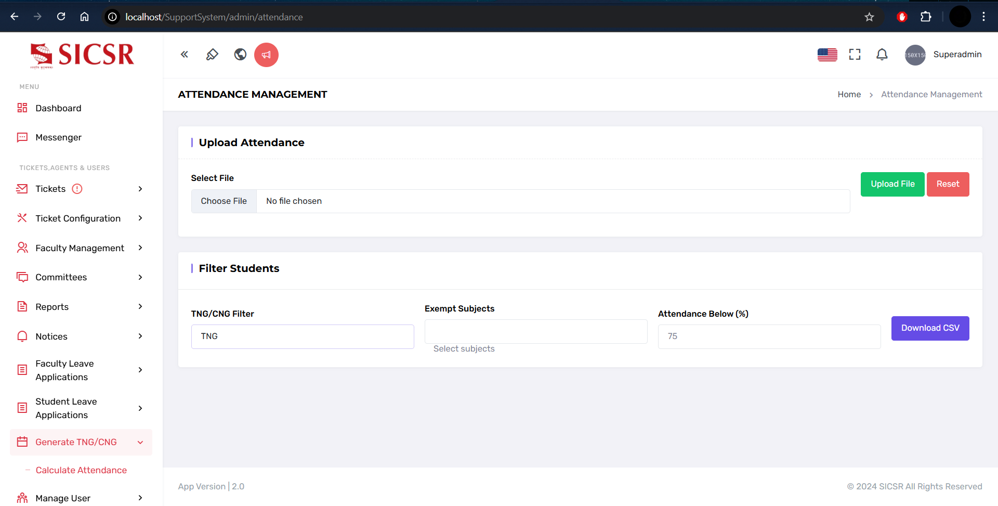Toggle fullscreen mode icon

[855, 55]
